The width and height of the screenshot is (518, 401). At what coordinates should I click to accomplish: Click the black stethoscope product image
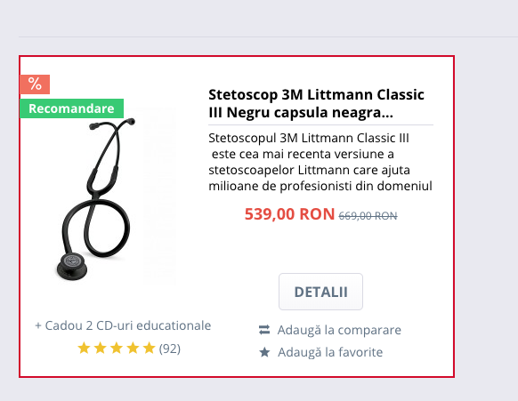point(96,200)
